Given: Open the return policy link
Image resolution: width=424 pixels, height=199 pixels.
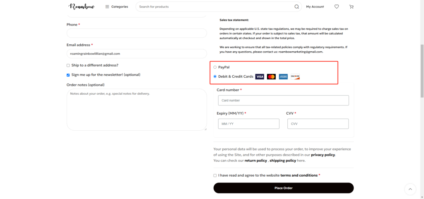Looking at the screenshot, I should point(255,161).
